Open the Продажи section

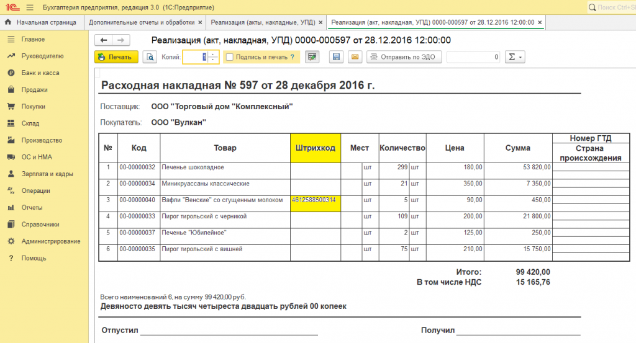(35, 89)
